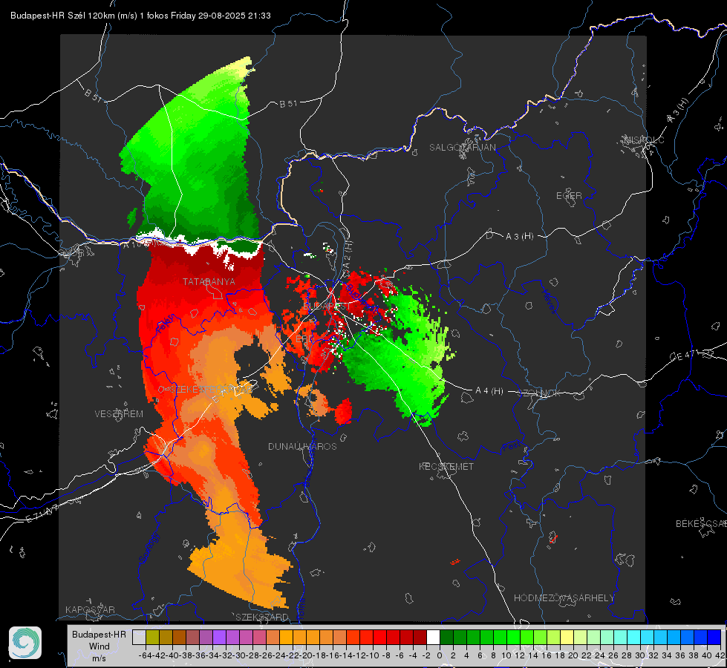727x668 pixels.
Task: Click the blue Pest county label
Action: [x=512, y=446]
